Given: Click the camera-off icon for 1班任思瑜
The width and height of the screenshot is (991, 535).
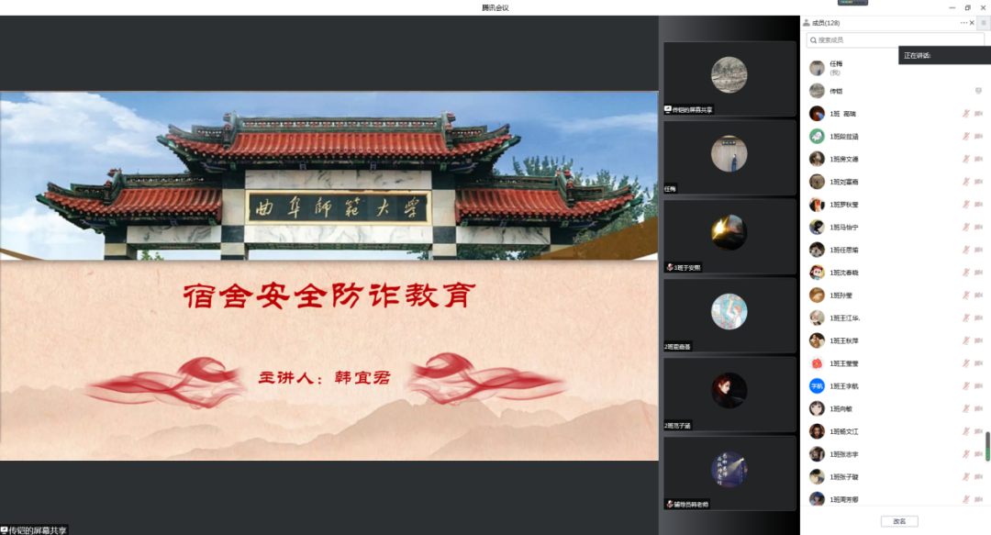Looking at the screenshot, I should click(978, 250).
